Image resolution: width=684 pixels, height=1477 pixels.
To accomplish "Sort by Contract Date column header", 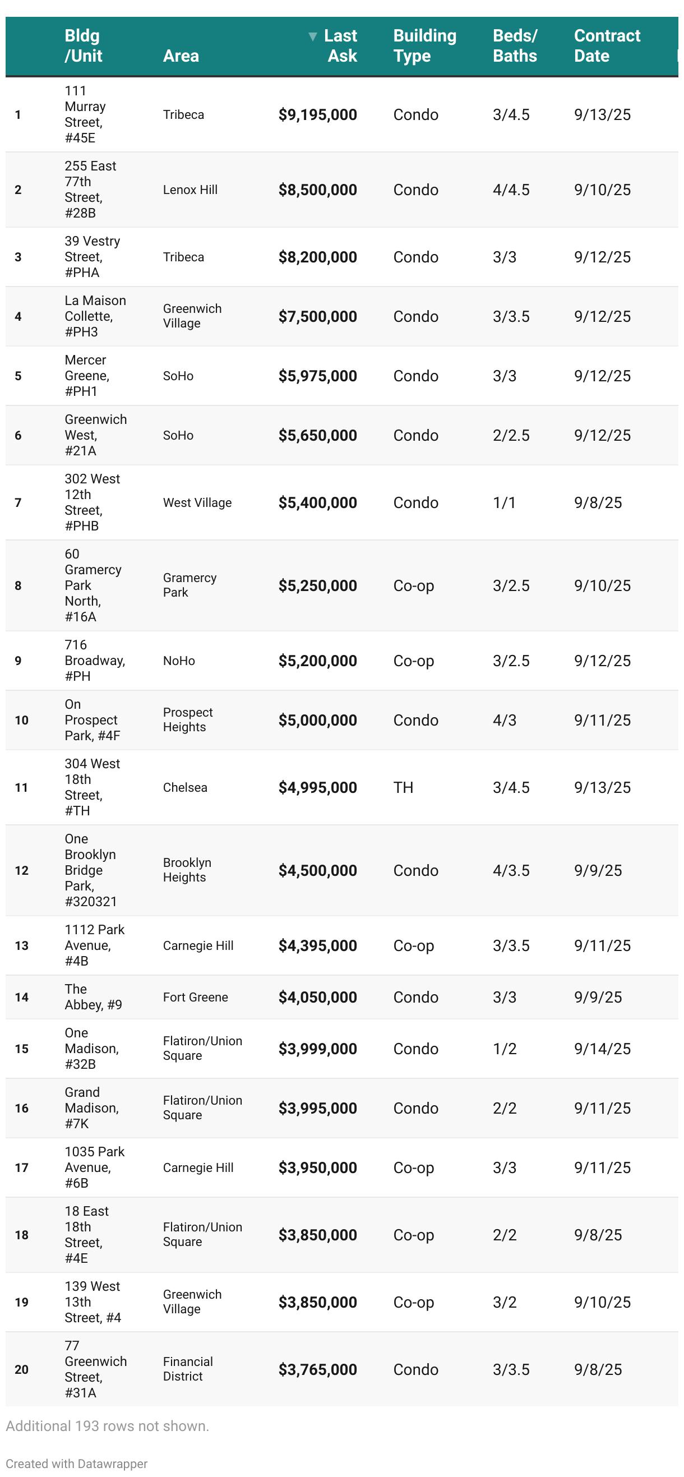I will coord(607,46).
